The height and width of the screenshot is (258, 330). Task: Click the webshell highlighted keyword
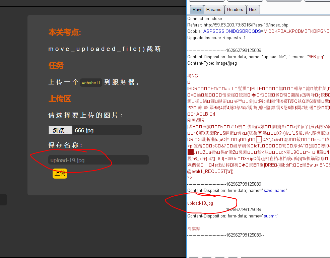[91, 82]
